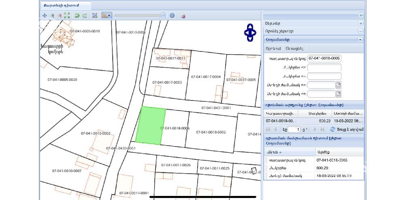Collapse the right side panel with double chevron
The width and height of the screenshot is (405, 200).
pos(361,15)
